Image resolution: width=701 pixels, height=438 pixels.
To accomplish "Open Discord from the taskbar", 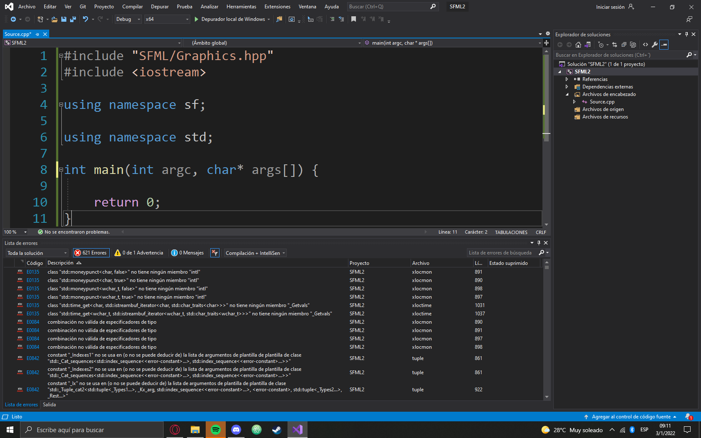I will (x=236, y=430).
